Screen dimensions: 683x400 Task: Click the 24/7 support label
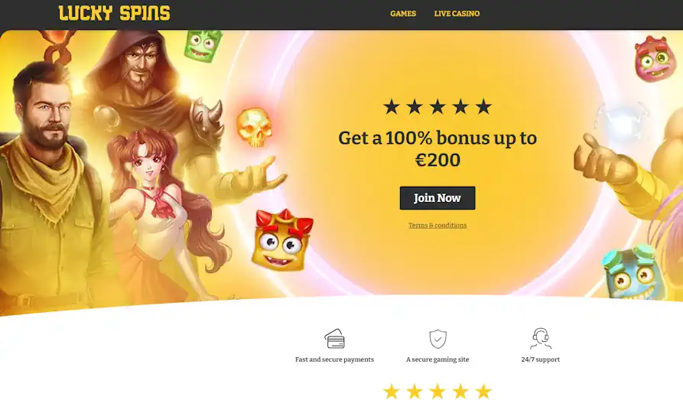(541, 359)
